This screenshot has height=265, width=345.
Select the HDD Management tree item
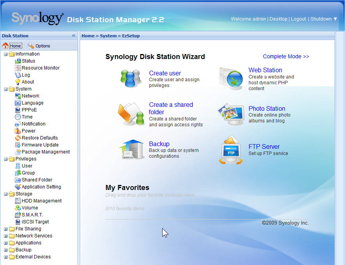pyautogui.click(x=42, y=201)
